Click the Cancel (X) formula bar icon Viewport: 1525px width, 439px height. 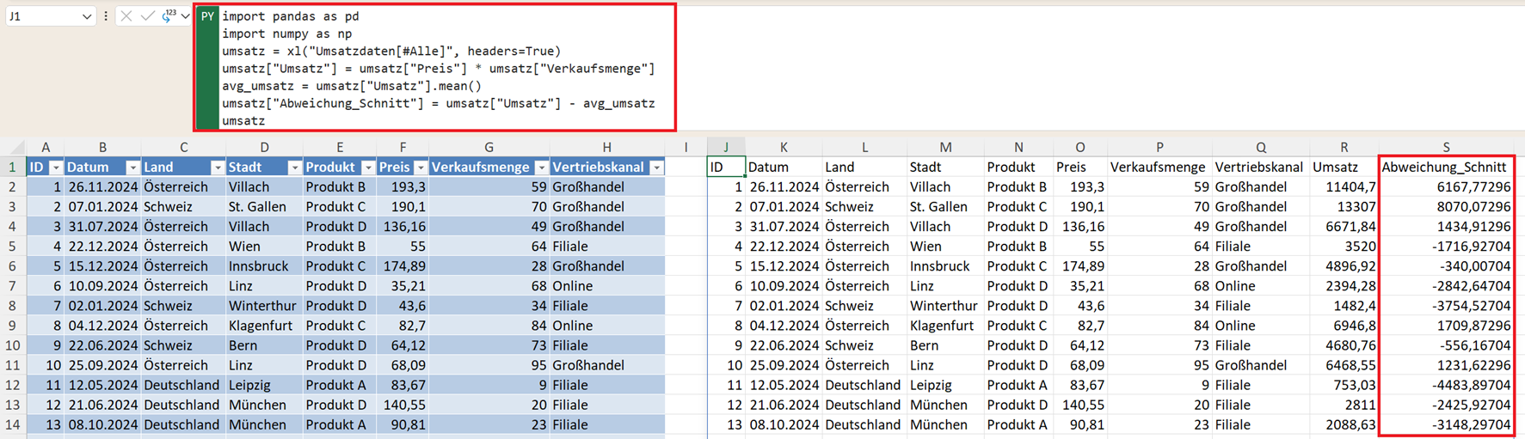click(x=126, y=16)
